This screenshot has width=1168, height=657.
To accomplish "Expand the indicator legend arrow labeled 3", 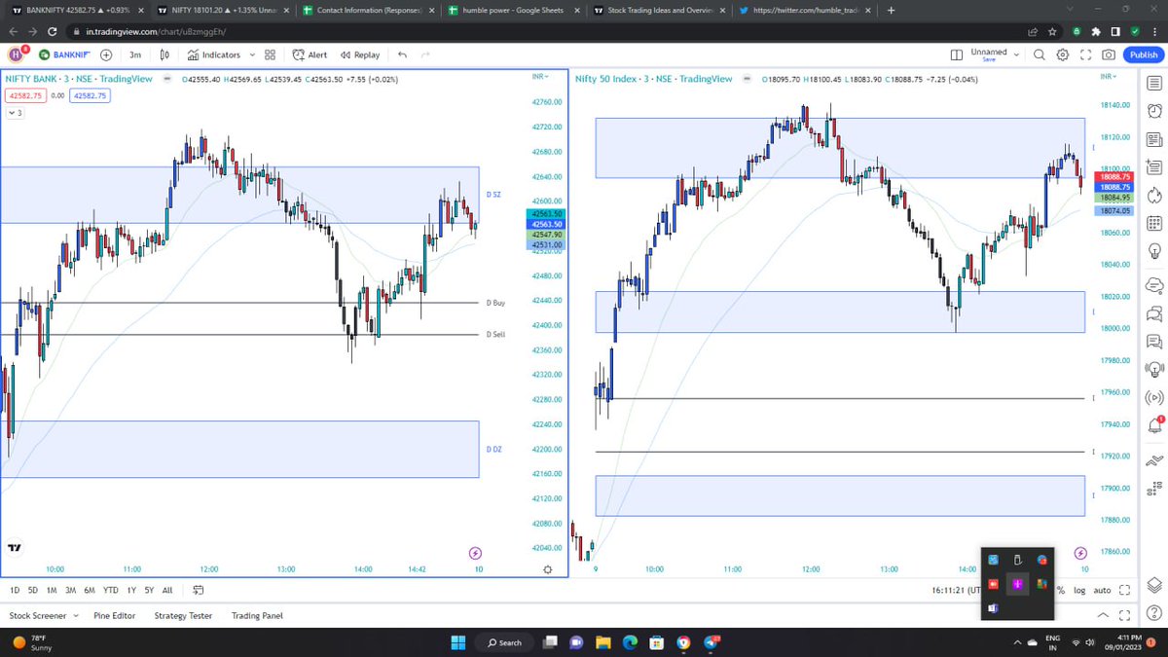I will 14,113.
